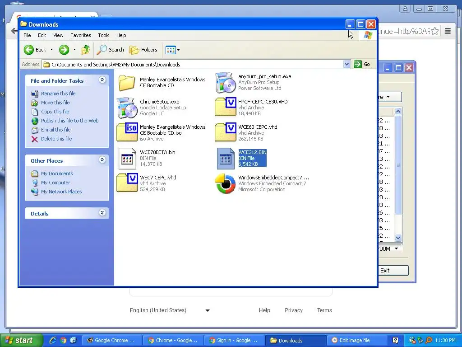Click Delete this file

point(56,139)
